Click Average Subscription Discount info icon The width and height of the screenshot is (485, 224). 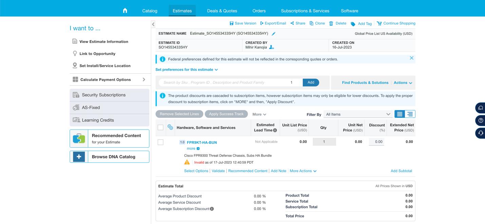[212, 209]
